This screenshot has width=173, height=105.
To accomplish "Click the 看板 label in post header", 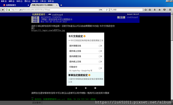I will tap(121, 17).
